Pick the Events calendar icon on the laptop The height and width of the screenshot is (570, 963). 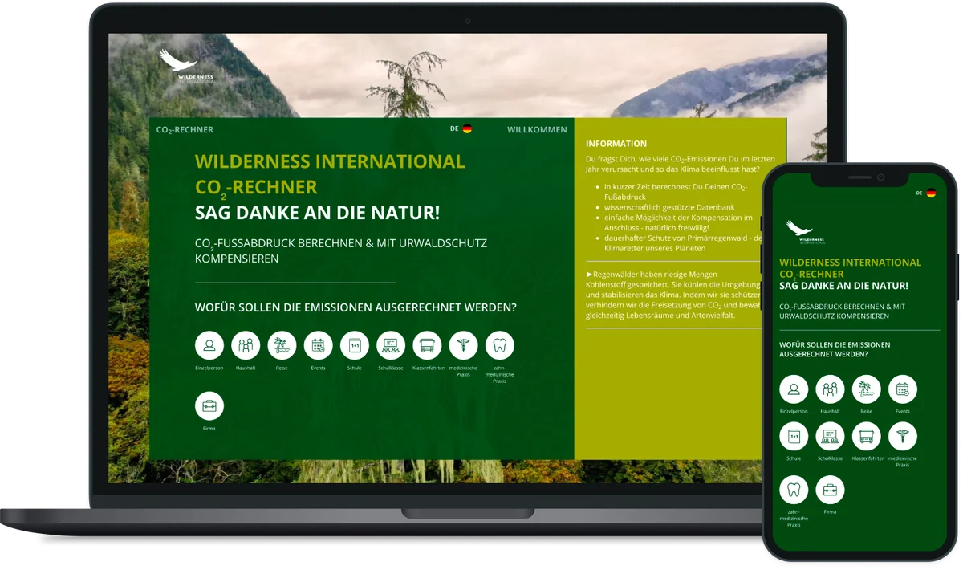click(318, 345)
